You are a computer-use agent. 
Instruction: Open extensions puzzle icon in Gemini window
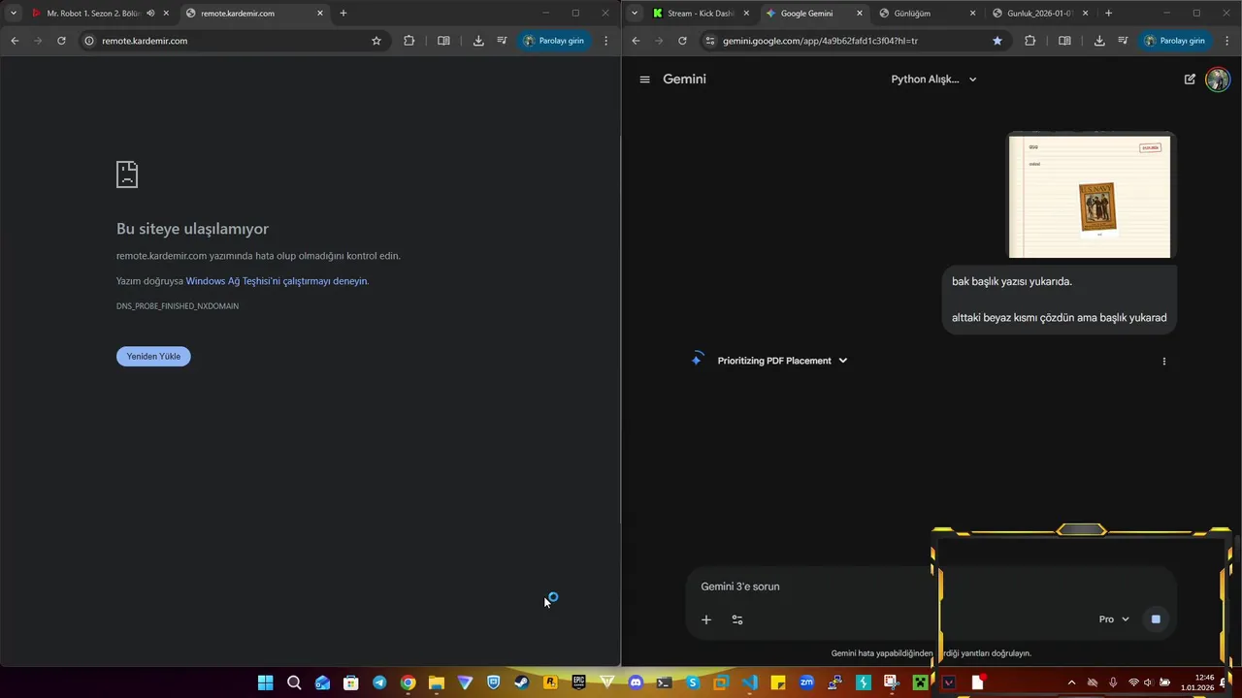pos(1030,41)
